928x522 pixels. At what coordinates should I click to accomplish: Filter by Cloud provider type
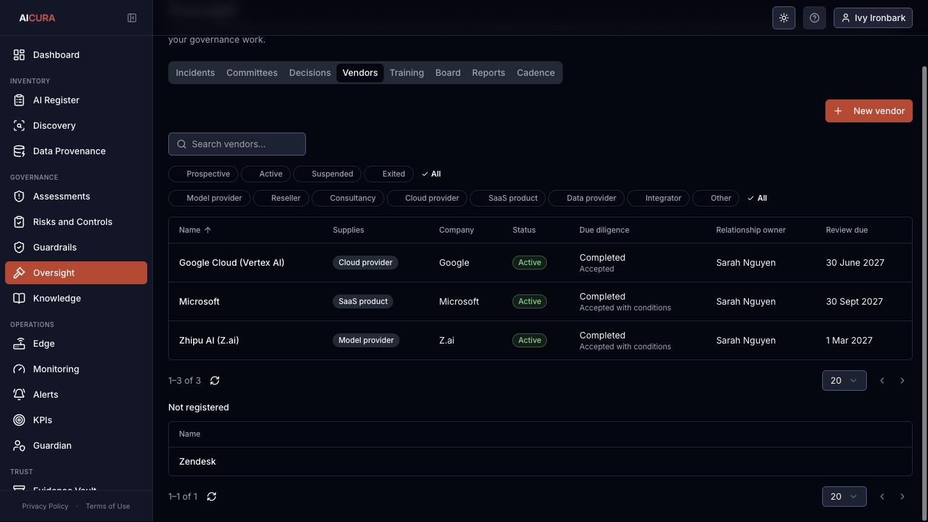coord(427,198)
